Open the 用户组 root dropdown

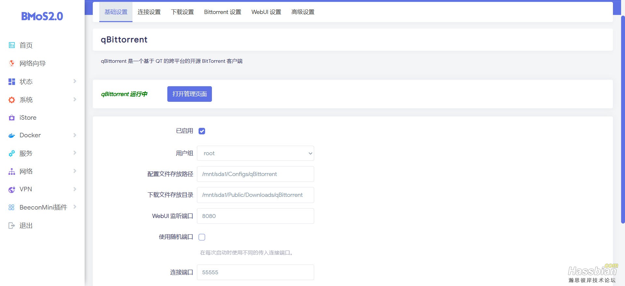pyautogui.click(x=256, y=153)
